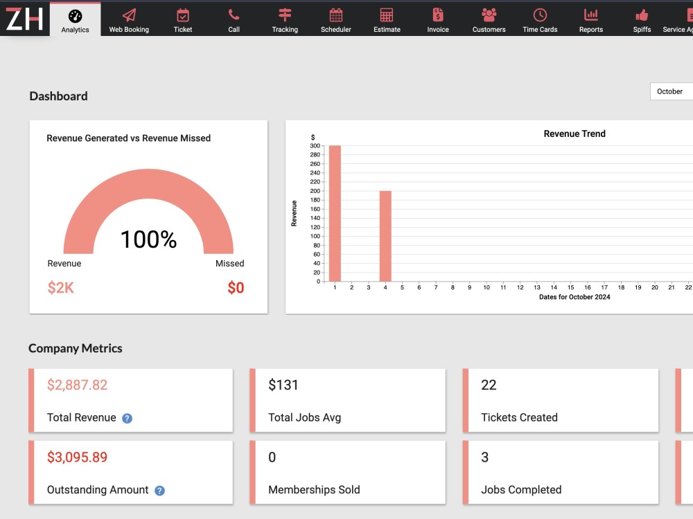Open the Time Cards clock icon
The image size is (693, 519).
pos(540,15)
